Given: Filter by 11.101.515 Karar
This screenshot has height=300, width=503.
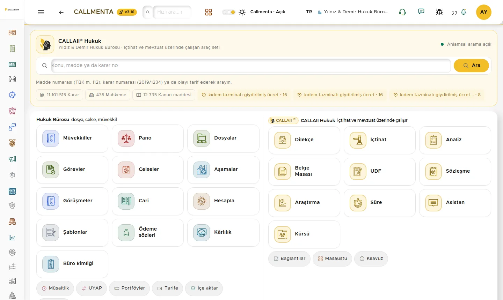Looking at the screenshot, I should coord(59,95).
